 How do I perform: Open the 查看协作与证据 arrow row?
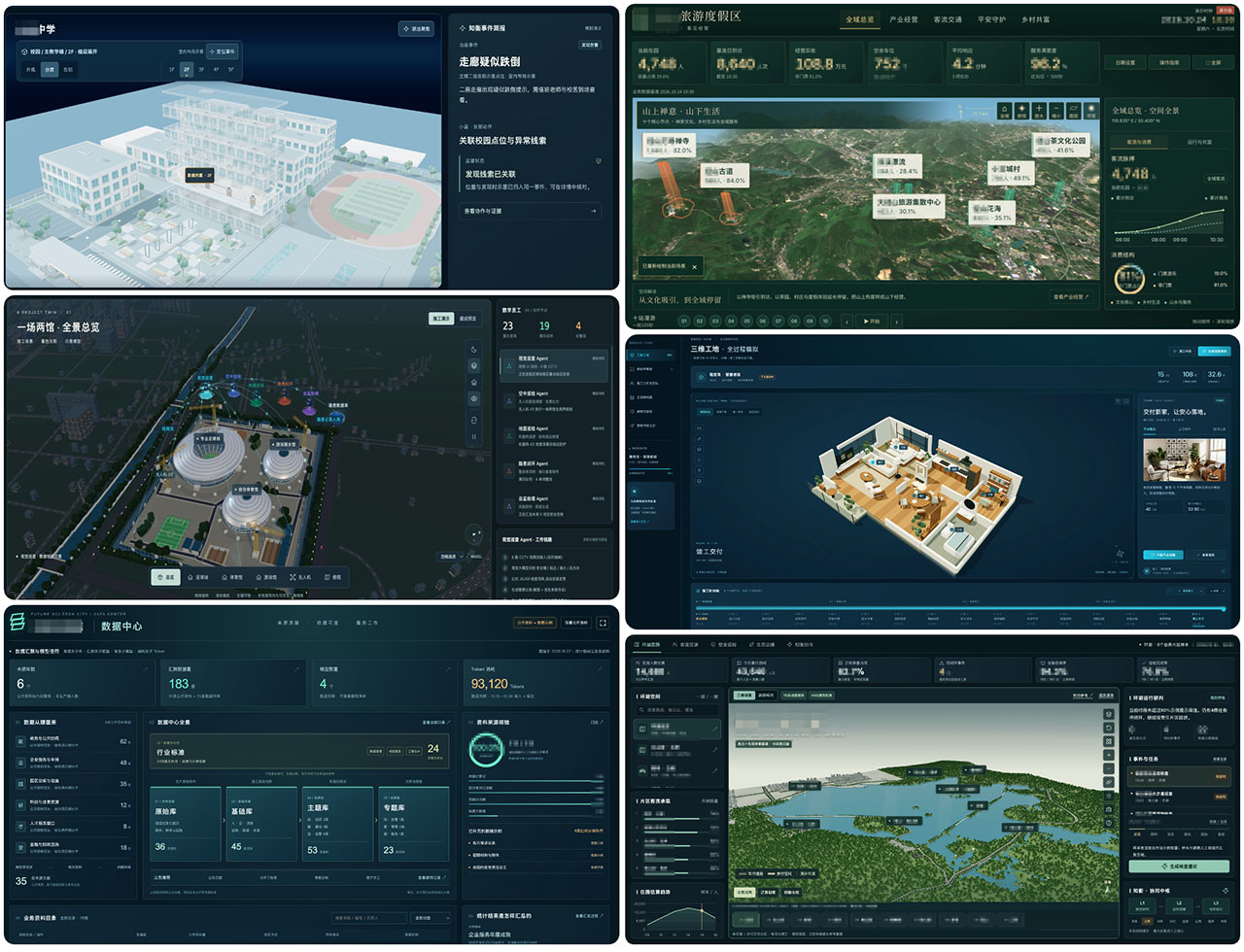tap(531, 211)
